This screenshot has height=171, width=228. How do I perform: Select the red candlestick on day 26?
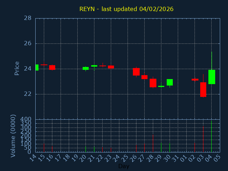pyautogui.click(x=136, y=72)
